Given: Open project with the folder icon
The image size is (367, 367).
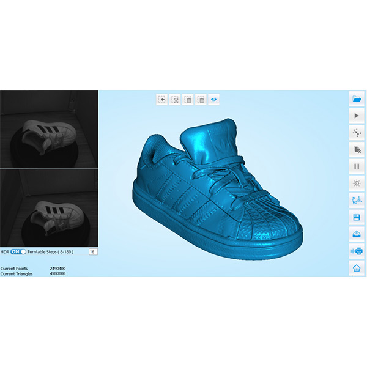Looking at the screenshot, I should [357, 98].
